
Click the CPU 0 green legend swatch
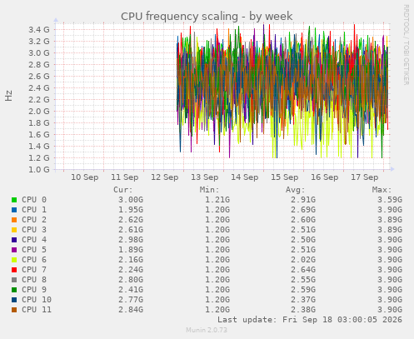tap(14, 200)
